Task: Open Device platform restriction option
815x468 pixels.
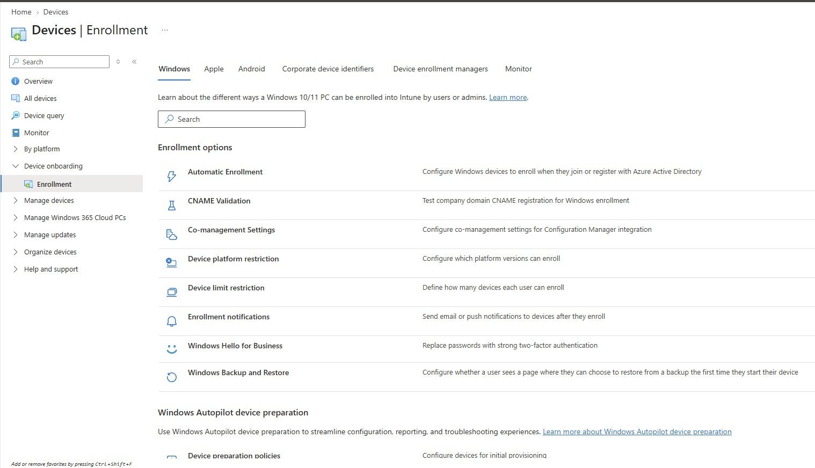Action: [x=234, y=259]
